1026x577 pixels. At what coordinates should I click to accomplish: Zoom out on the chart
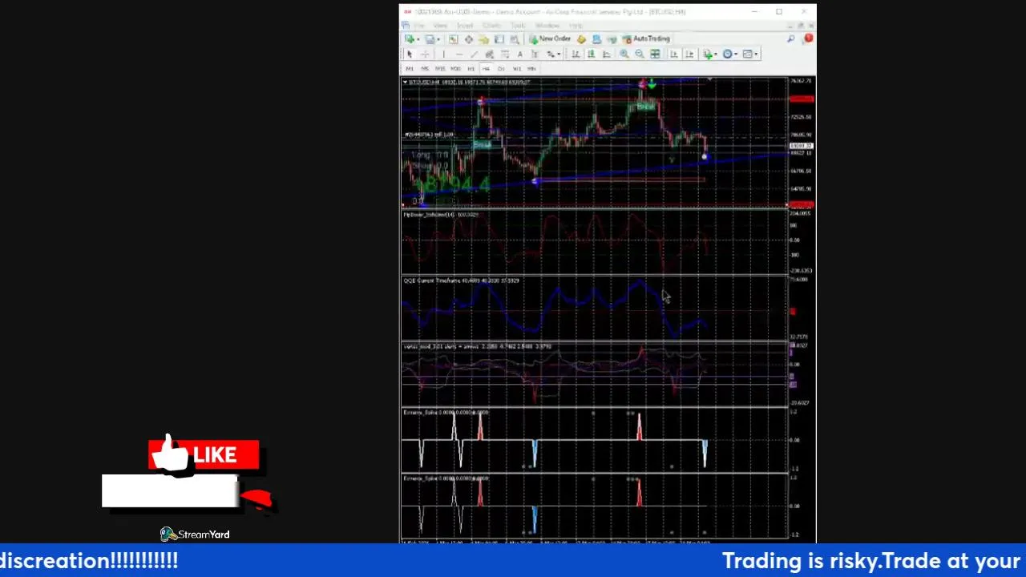(x=640, y=54)
